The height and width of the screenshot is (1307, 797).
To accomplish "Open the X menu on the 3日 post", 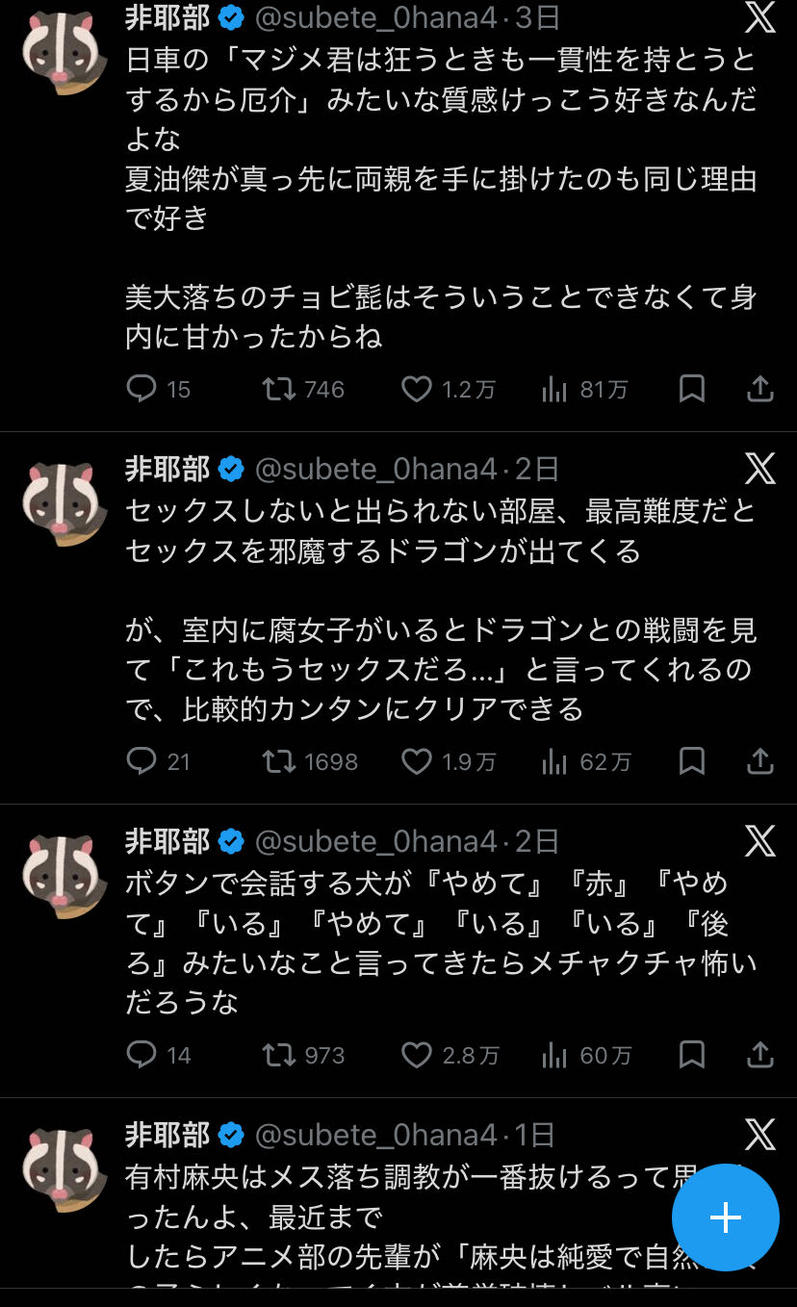I will [760, 17].
